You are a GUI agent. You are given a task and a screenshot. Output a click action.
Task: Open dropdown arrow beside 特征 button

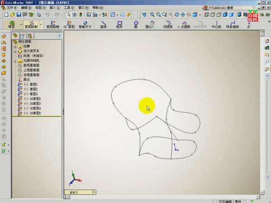click(21, 24)
